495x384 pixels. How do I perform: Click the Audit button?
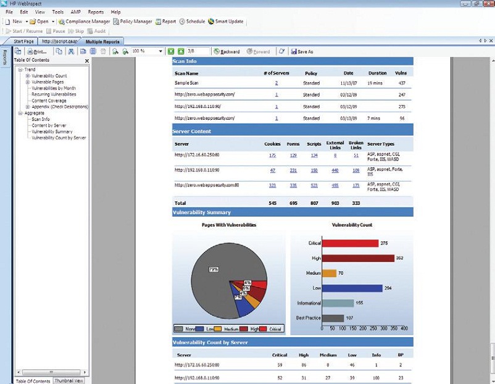97,31
